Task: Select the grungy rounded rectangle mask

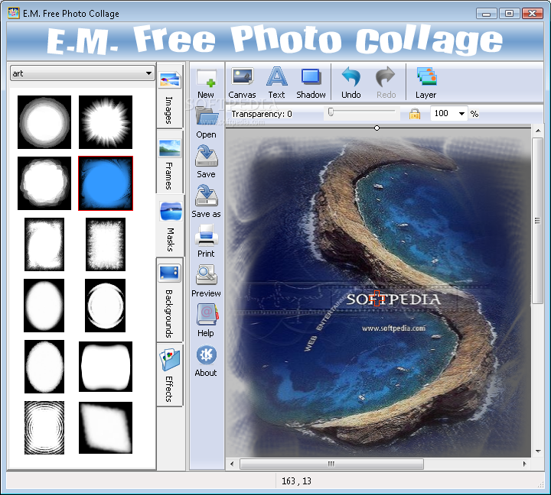Action: pos(44,244)
